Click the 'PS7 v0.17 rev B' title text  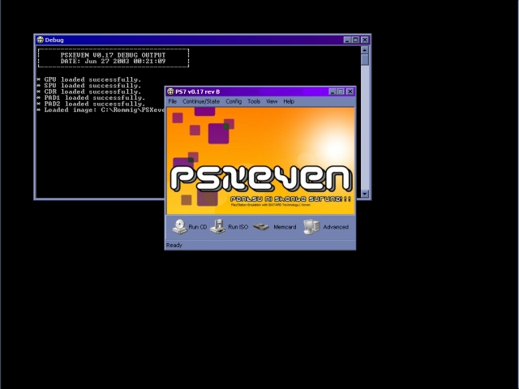coord(198,92)
